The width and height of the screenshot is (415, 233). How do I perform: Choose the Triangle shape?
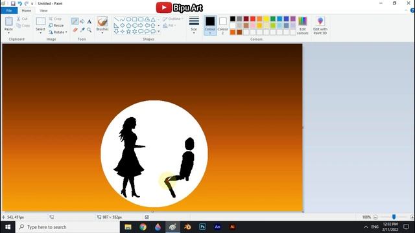coord(153,19)
